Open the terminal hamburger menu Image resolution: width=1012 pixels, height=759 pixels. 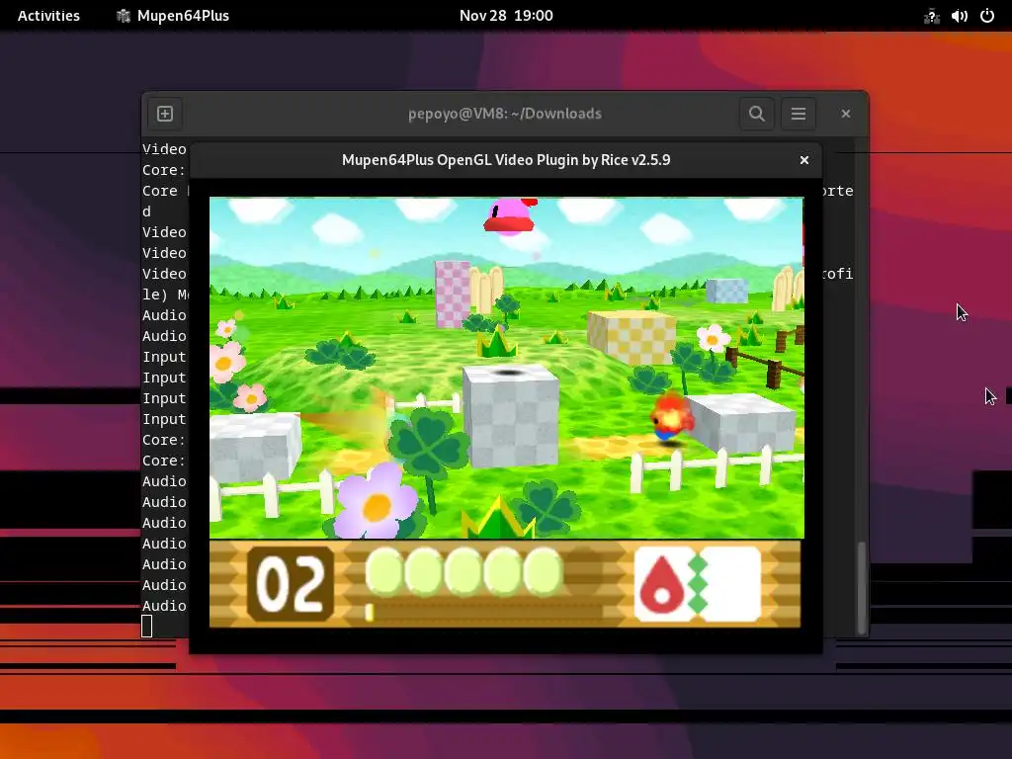point(799,114)
